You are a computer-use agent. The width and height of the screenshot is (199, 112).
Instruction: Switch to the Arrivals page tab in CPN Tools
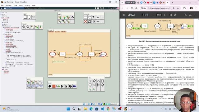(x=57, y=31)
